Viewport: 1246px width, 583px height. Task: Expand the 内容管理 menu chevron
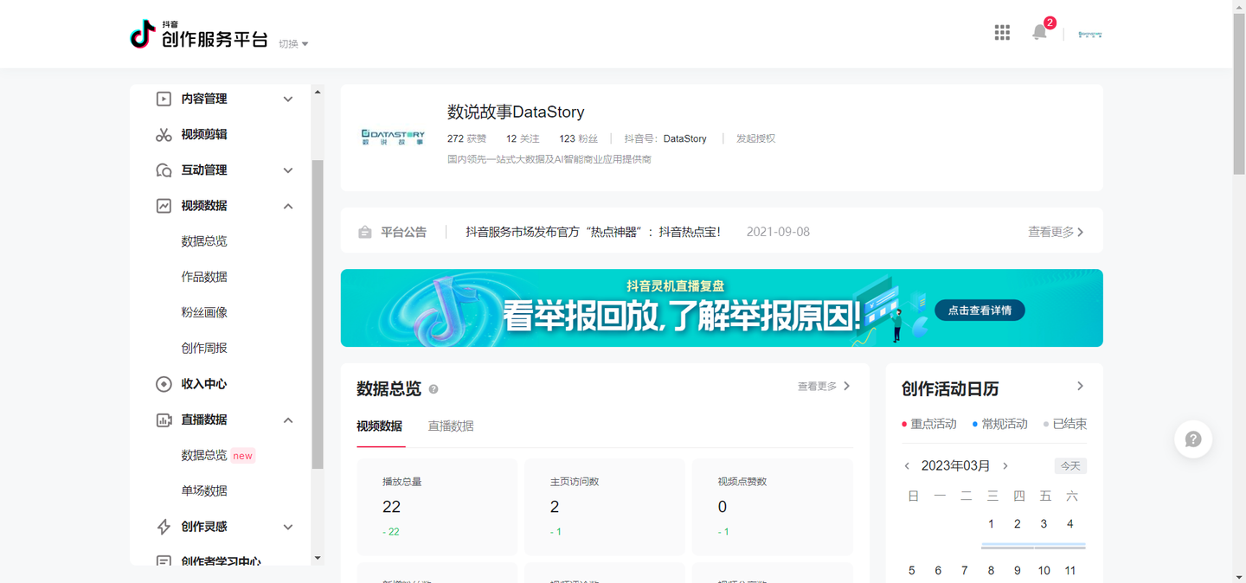pyautogui.click(x=288, y=99)
